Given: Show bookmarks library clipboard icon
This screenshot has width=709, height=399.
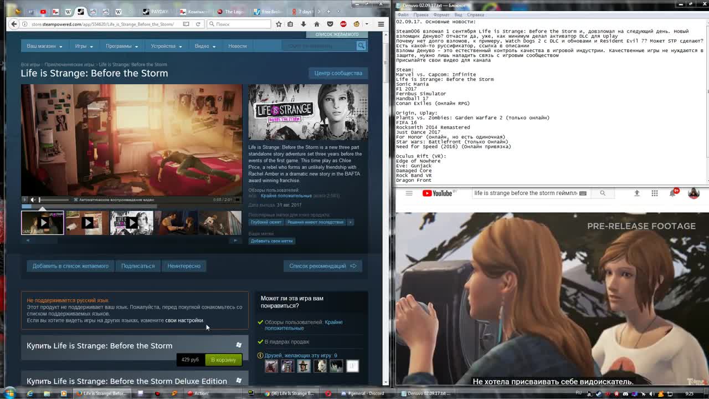Looking at the screenshot, I should click(290, 24).
